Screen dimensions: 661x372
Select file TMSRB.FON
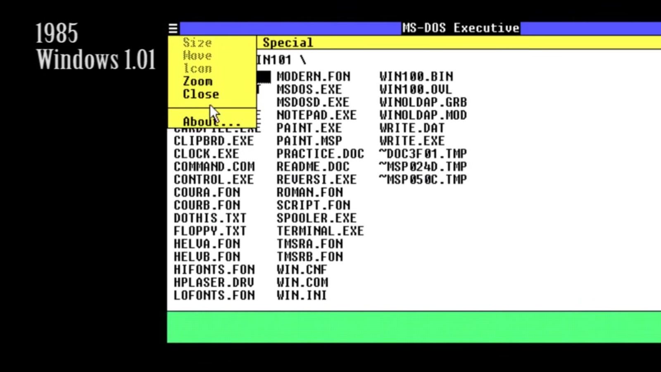[310, 257]
